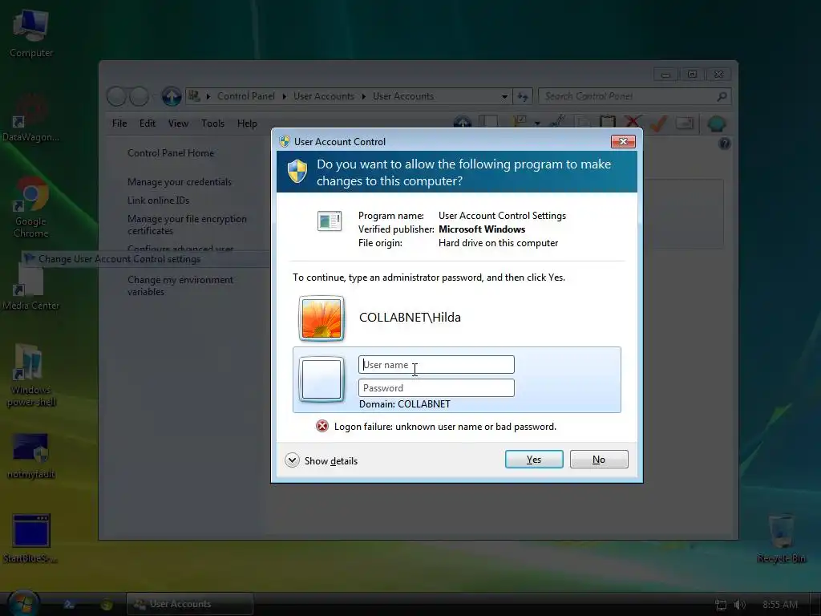The image size is (821, 616).
Task: Launch Google Chrome from the desktop
Action: pyautogui.click(x=31, y=207)
